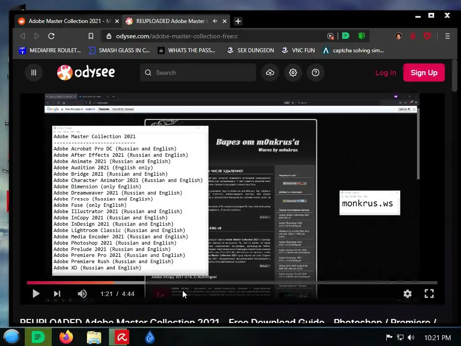Screen dimensions: 461x346
Task: Close the REUPLOADED Adobe Master tab
Action: click(225, 21)
